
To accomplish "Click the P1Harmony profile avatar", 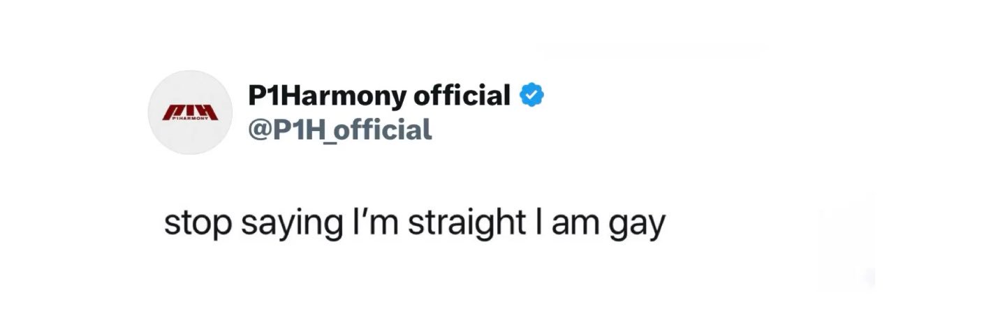I will coord(191,112).
